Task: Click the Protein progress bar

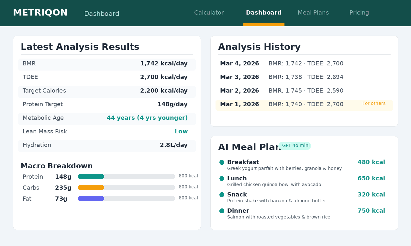Action: tap(126, 176)
